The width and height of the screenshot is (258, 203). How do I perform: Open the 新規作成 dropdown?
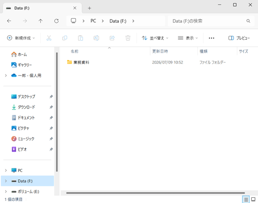point(21,38)
